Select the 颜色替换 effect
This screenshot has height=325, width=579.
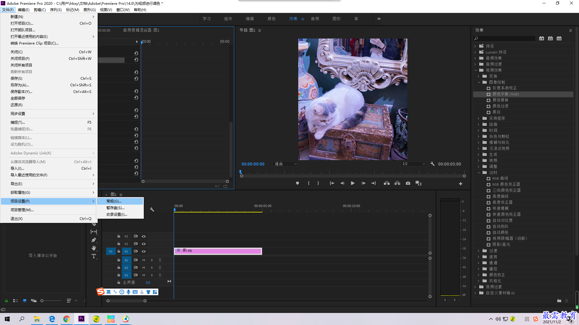[500, 100]
